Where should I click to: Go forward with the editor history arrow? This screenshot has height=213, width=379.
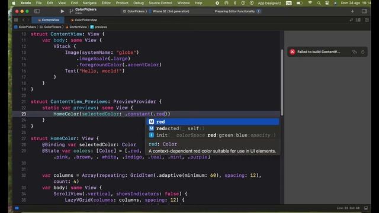[28, 20]
